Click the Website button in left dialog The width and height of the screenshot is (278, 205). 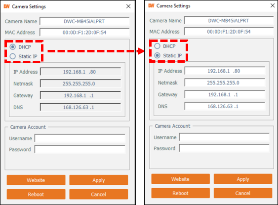tap(36, 180)
